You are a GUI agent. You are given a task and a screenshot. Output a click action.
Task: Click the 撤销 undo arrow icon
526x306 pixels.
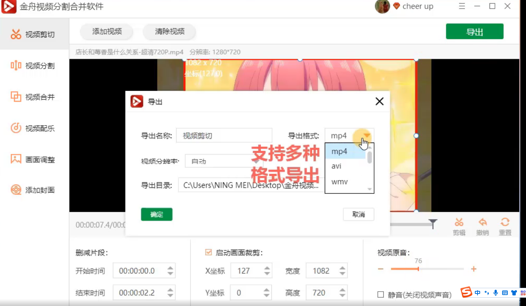pyautogui.click(x=482, y=222)
